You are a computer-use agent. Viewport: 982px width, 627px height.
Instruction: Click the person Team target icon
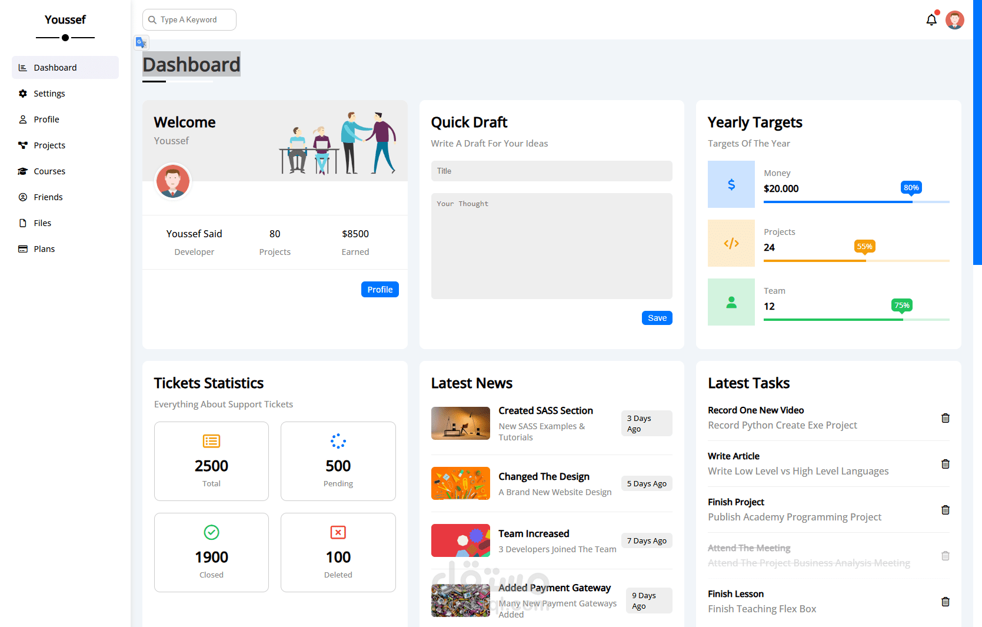tap(731, 302)
